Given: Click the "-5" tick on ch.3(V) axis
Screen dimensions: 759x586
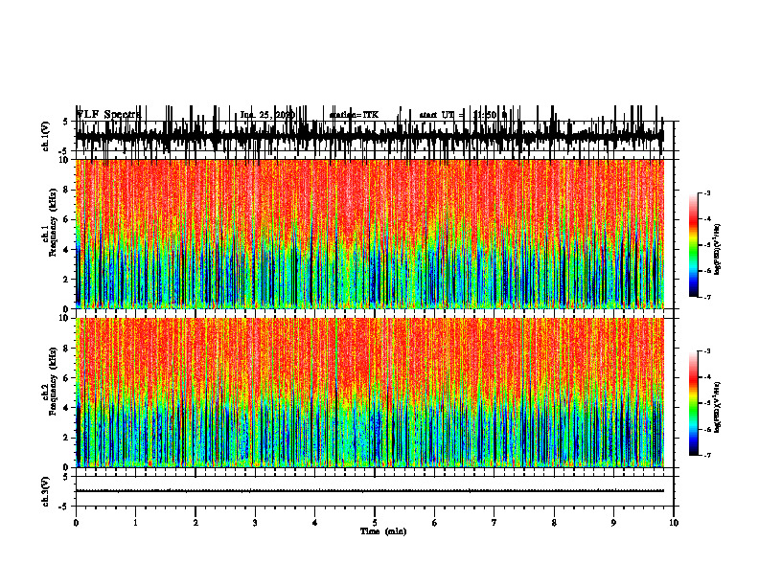Looking at the screenshot, I should tap(64, 507).
